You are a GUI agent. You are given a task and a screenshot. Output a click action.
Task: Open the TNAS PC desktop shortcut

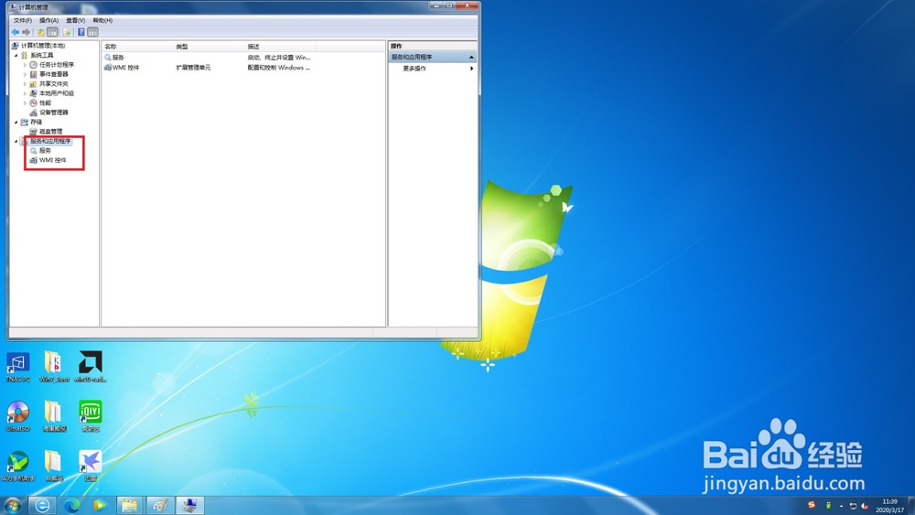click(18, 367)
